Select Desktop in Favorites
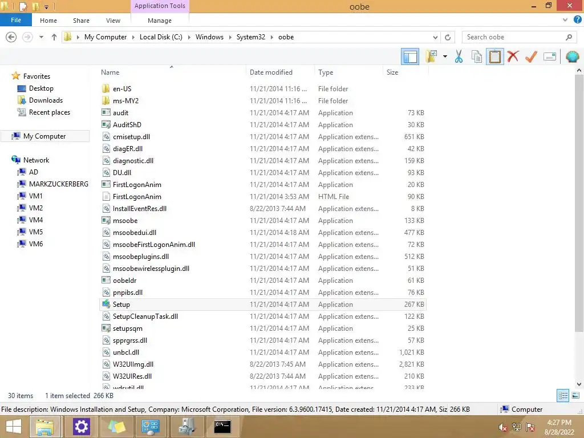 (x=41, y=88)
